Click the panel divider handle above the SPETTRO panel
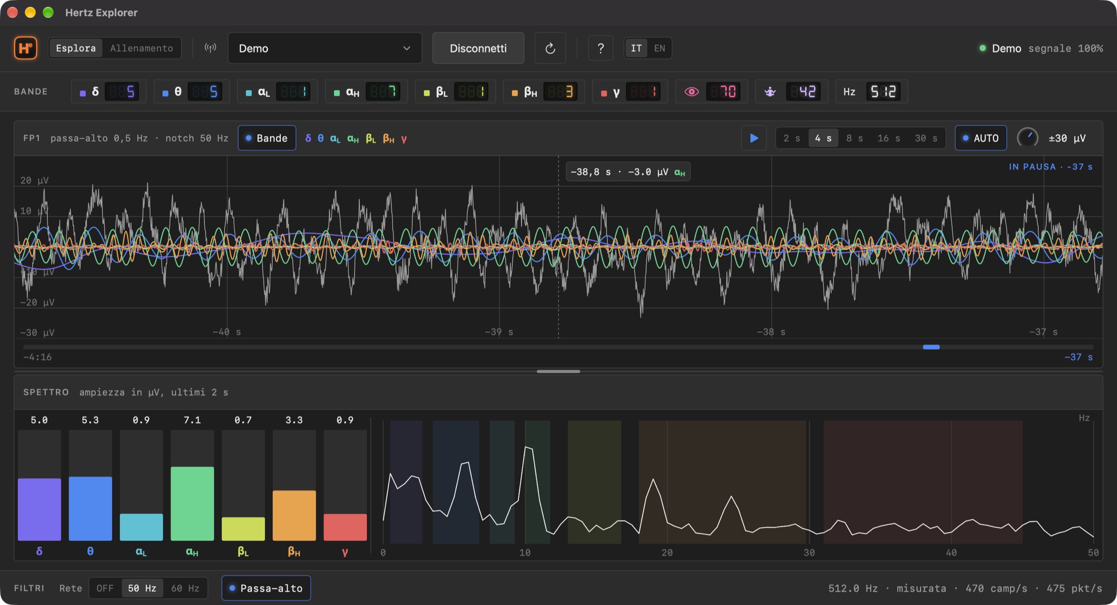 pyautogui.click(x=558, y=372)
